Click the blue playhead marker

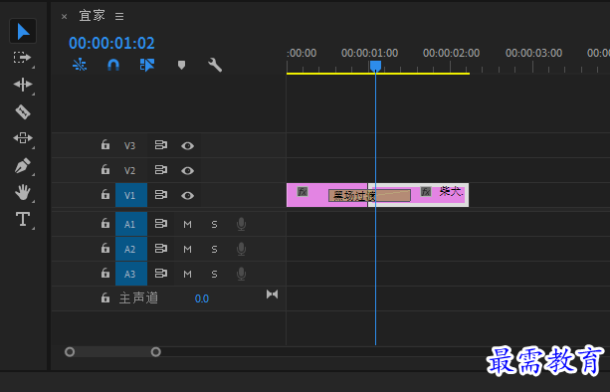click(375, 66)
